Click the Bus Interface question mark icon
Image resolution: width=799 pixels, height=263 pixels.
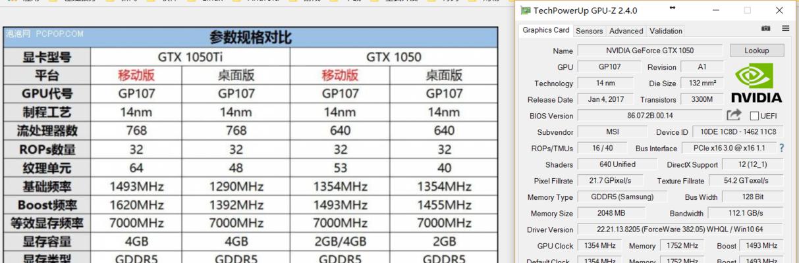pos(782,148)
